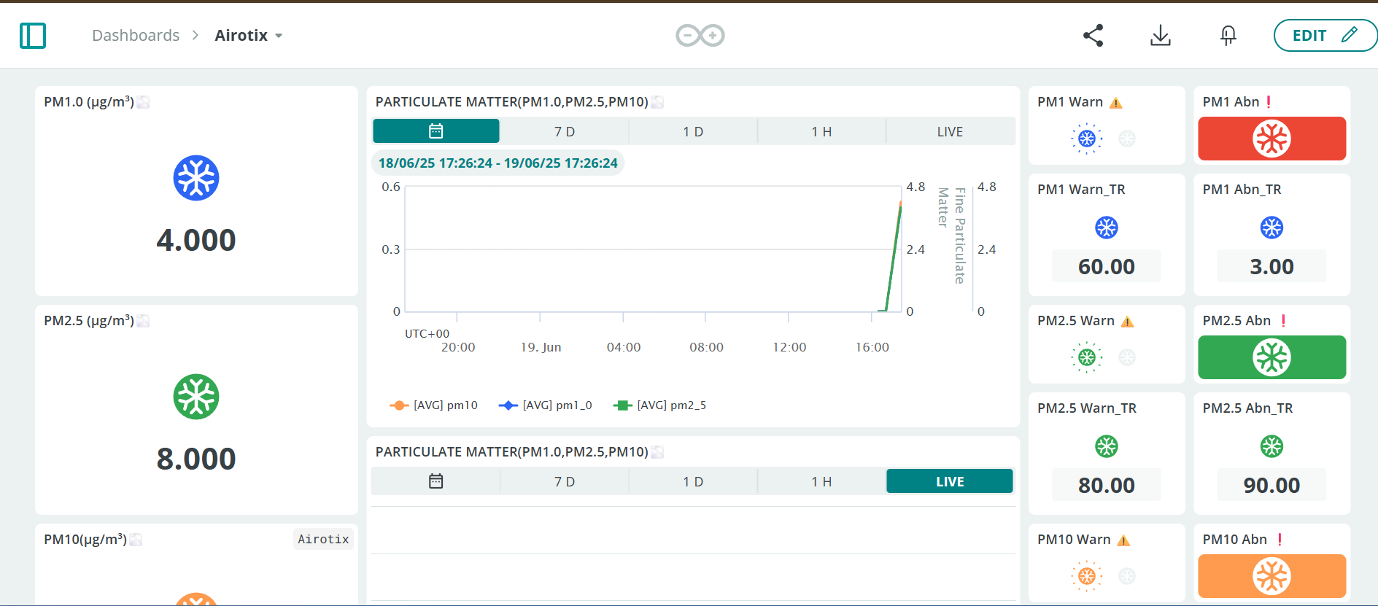The height and width of the screenshot is (606, 1378).
Task: Edit PM1 Abn_TR value 3.00
Action: coord(1271,266)
